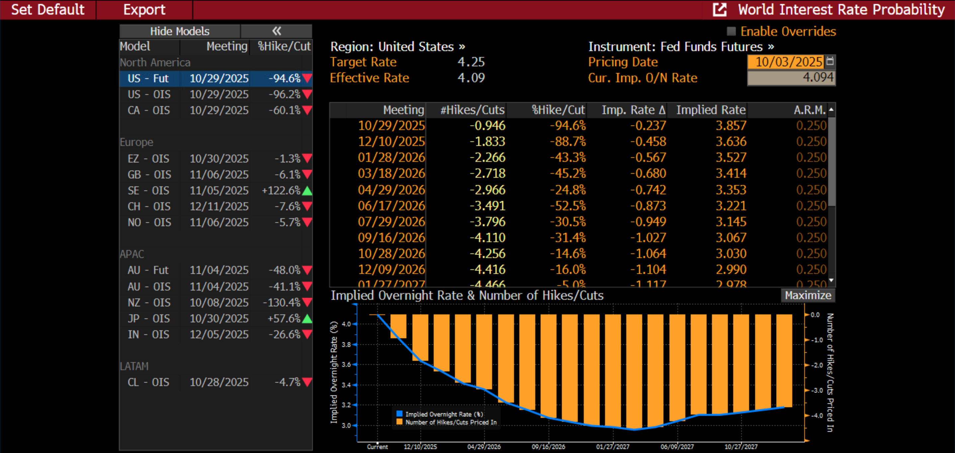Click the green up arrow on the JP - OIS row
955x453 pixels.
(307, 318)
